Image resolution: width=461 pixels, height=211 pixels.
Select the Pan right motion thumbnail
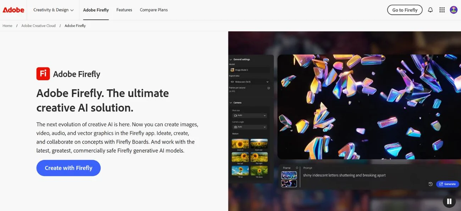click(x=259, y=157)
